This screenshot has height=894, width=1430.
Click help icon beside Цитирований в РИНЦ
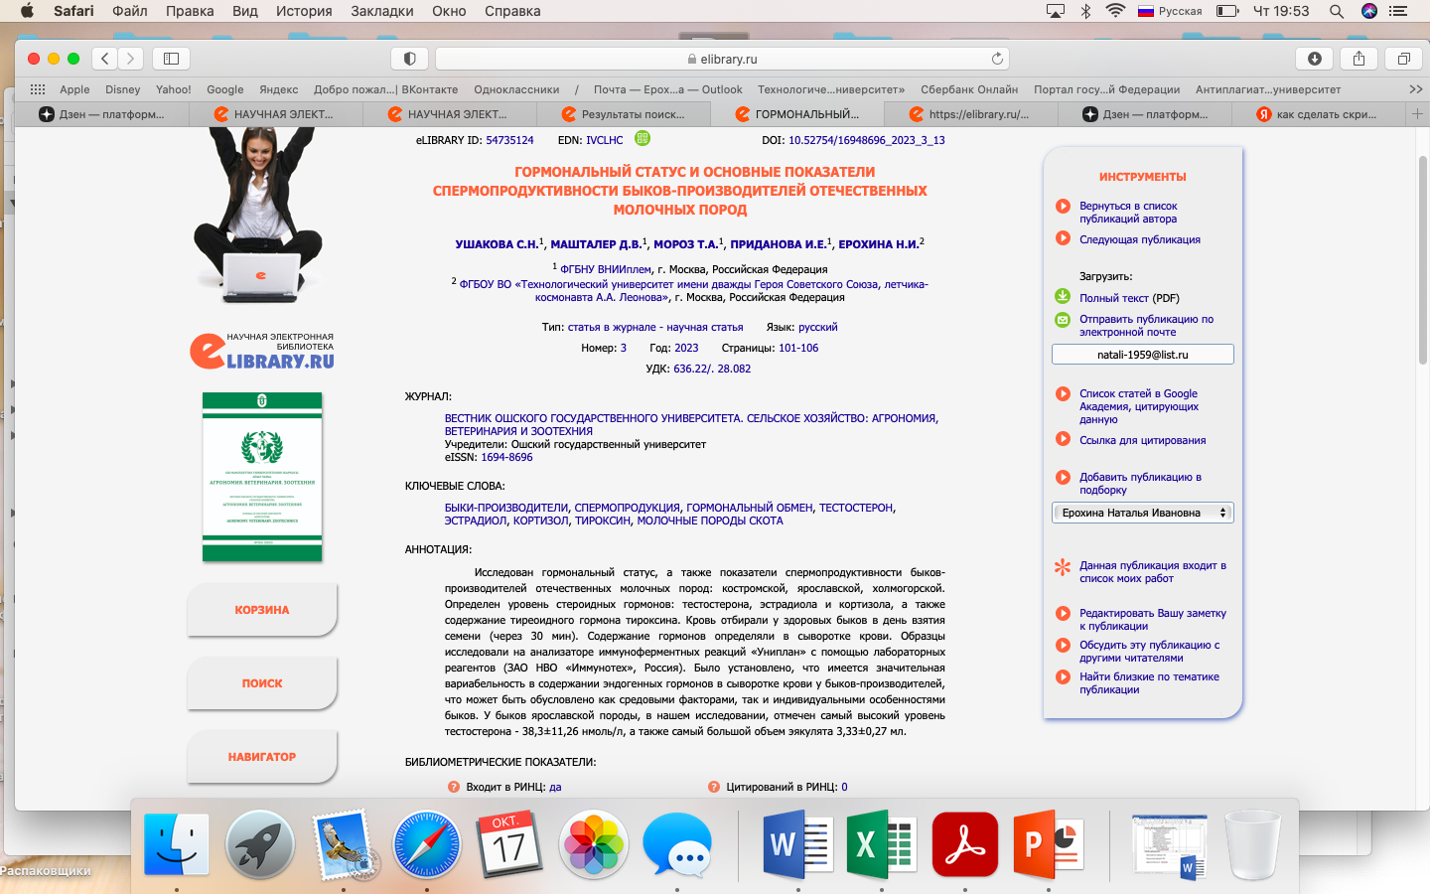pyautogui.click(x=713, y=787)
